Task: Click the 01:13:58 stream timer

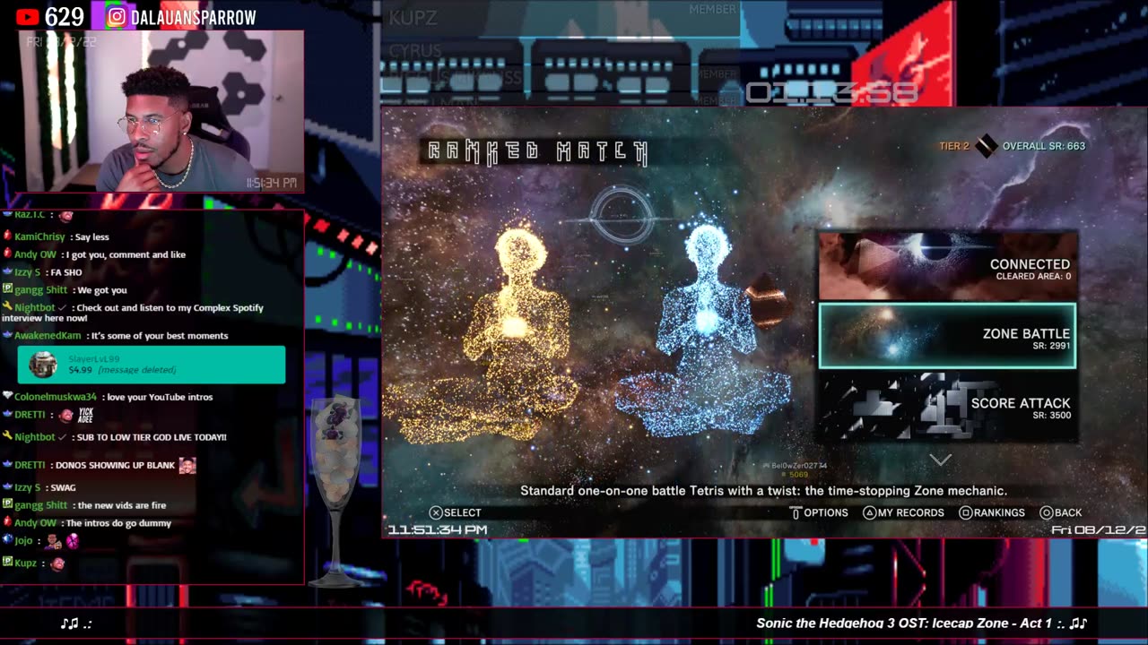Action: (x=831, y=92)
